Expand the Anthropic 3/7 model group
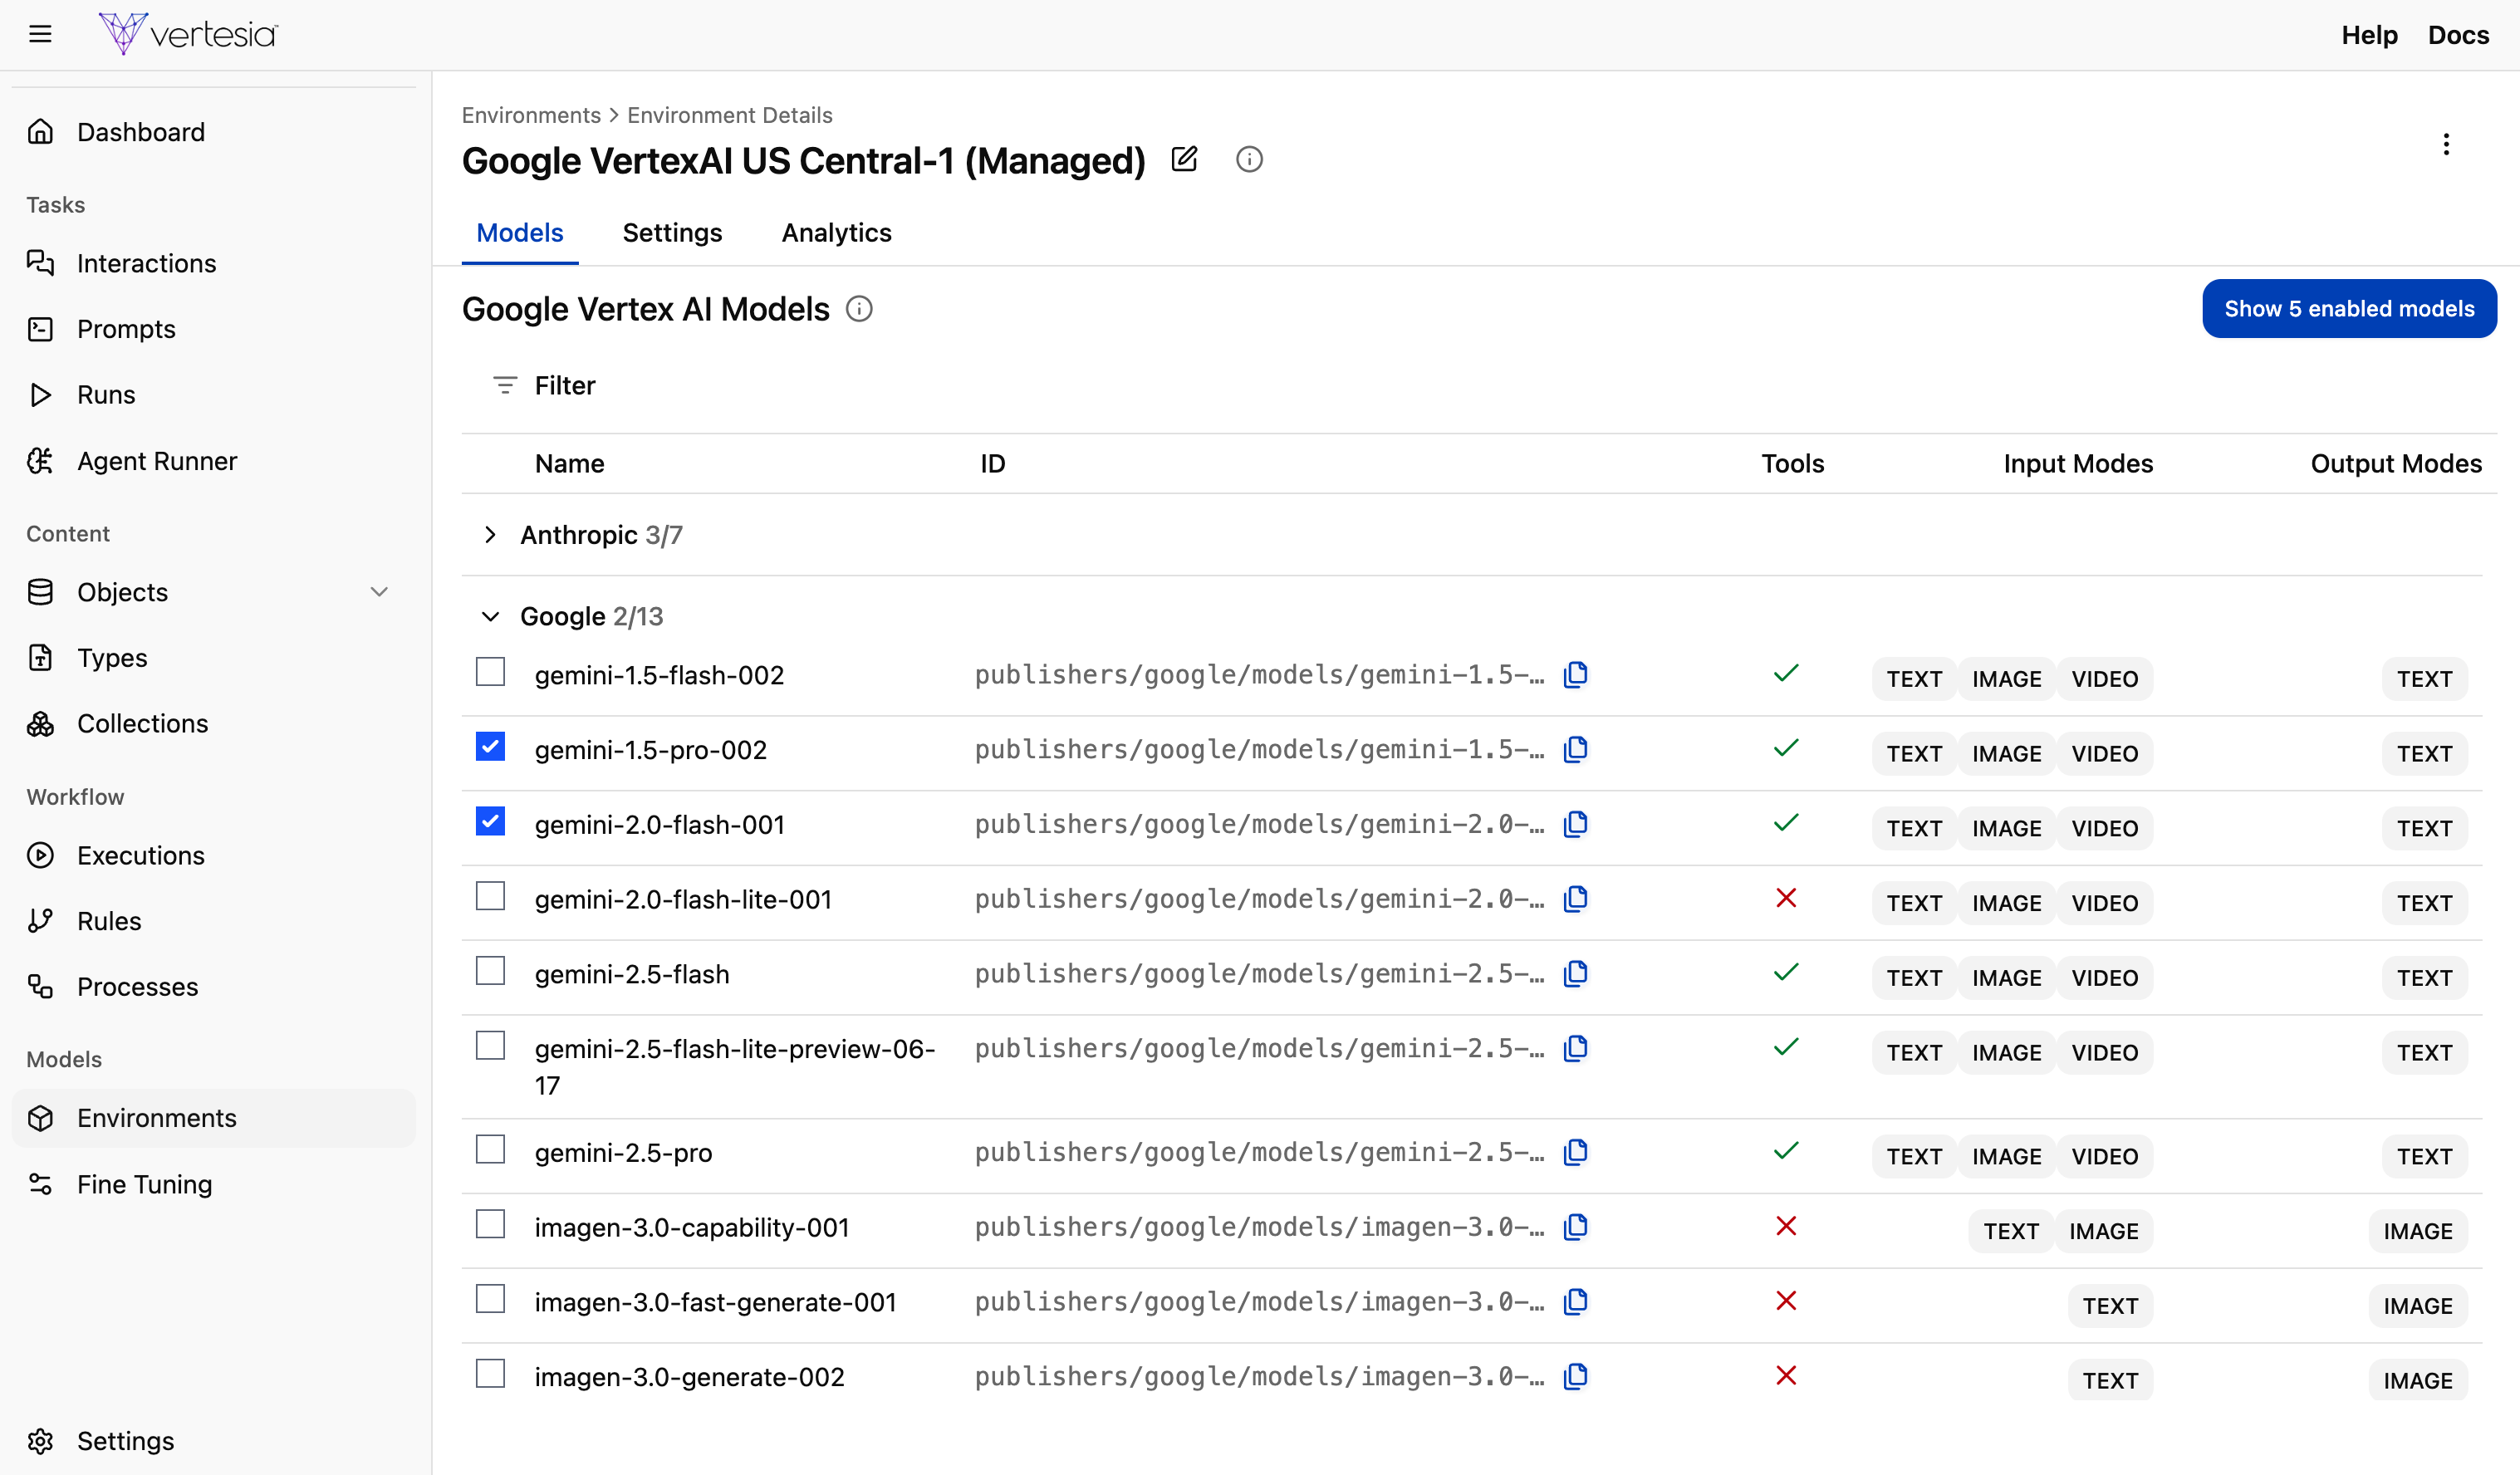 tap(490, 535)
